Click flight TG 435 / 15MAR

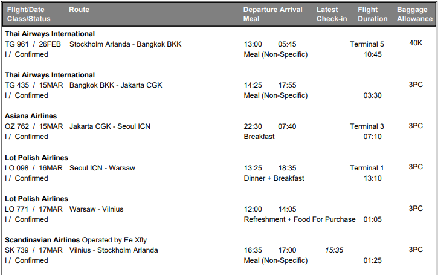pyautogui.click(x=33, y=85)
